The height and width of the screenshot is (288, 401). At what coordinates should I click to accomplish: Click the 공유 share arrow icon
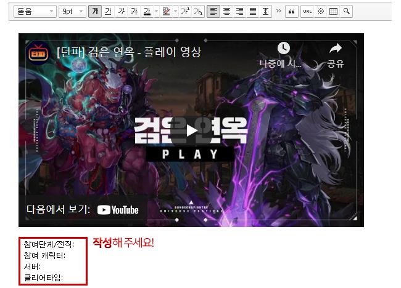[x=336, y=49]
